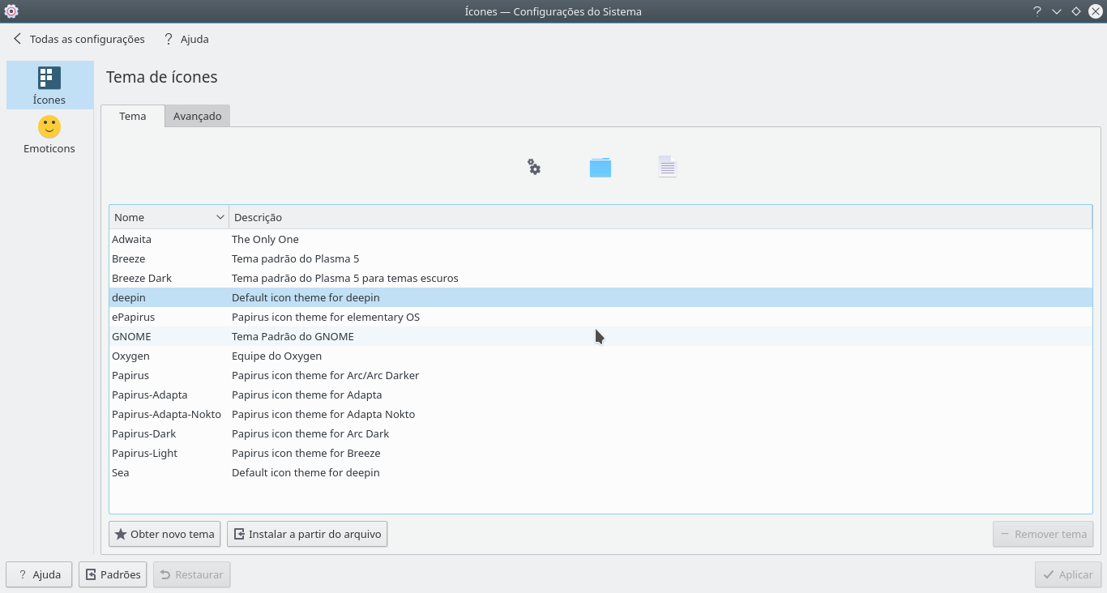Click the Instalar a partir do arquivo button

[307, 534]
